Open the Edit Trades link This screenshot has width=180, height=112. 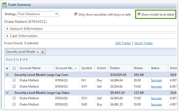pyautogui.click(x=123, y=43)
